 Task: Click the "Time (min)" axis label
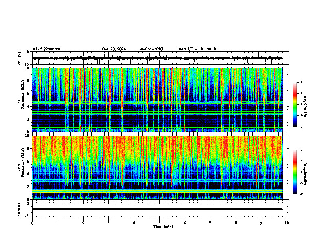pos(163,227)
